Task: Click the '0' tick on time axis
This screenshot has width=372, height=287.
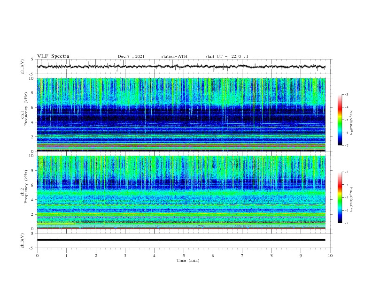Action: point(37,256)
